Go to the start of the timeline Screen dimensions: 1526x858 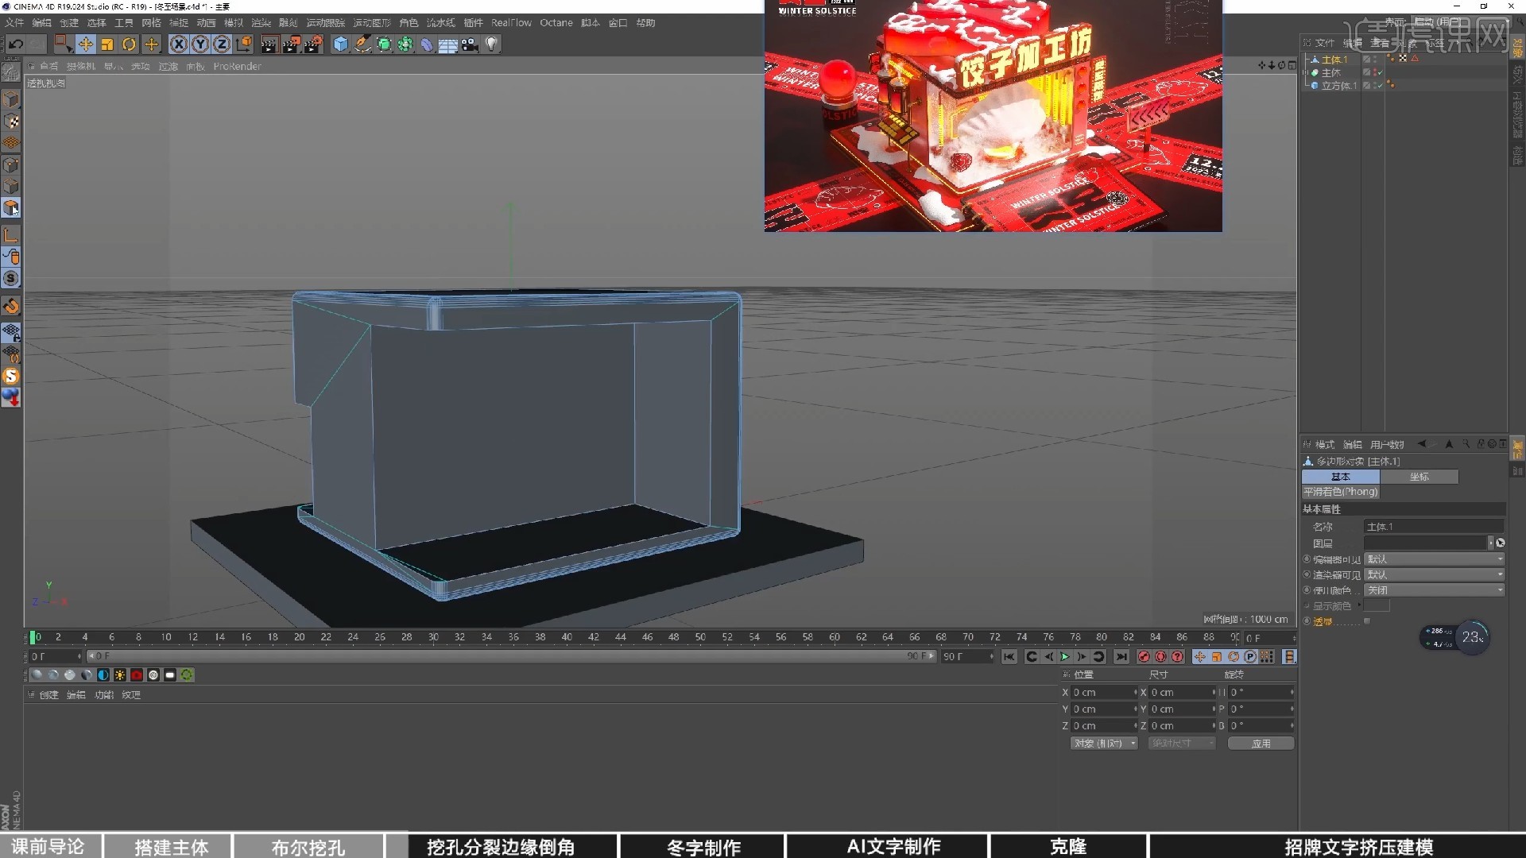[1009, 657]
